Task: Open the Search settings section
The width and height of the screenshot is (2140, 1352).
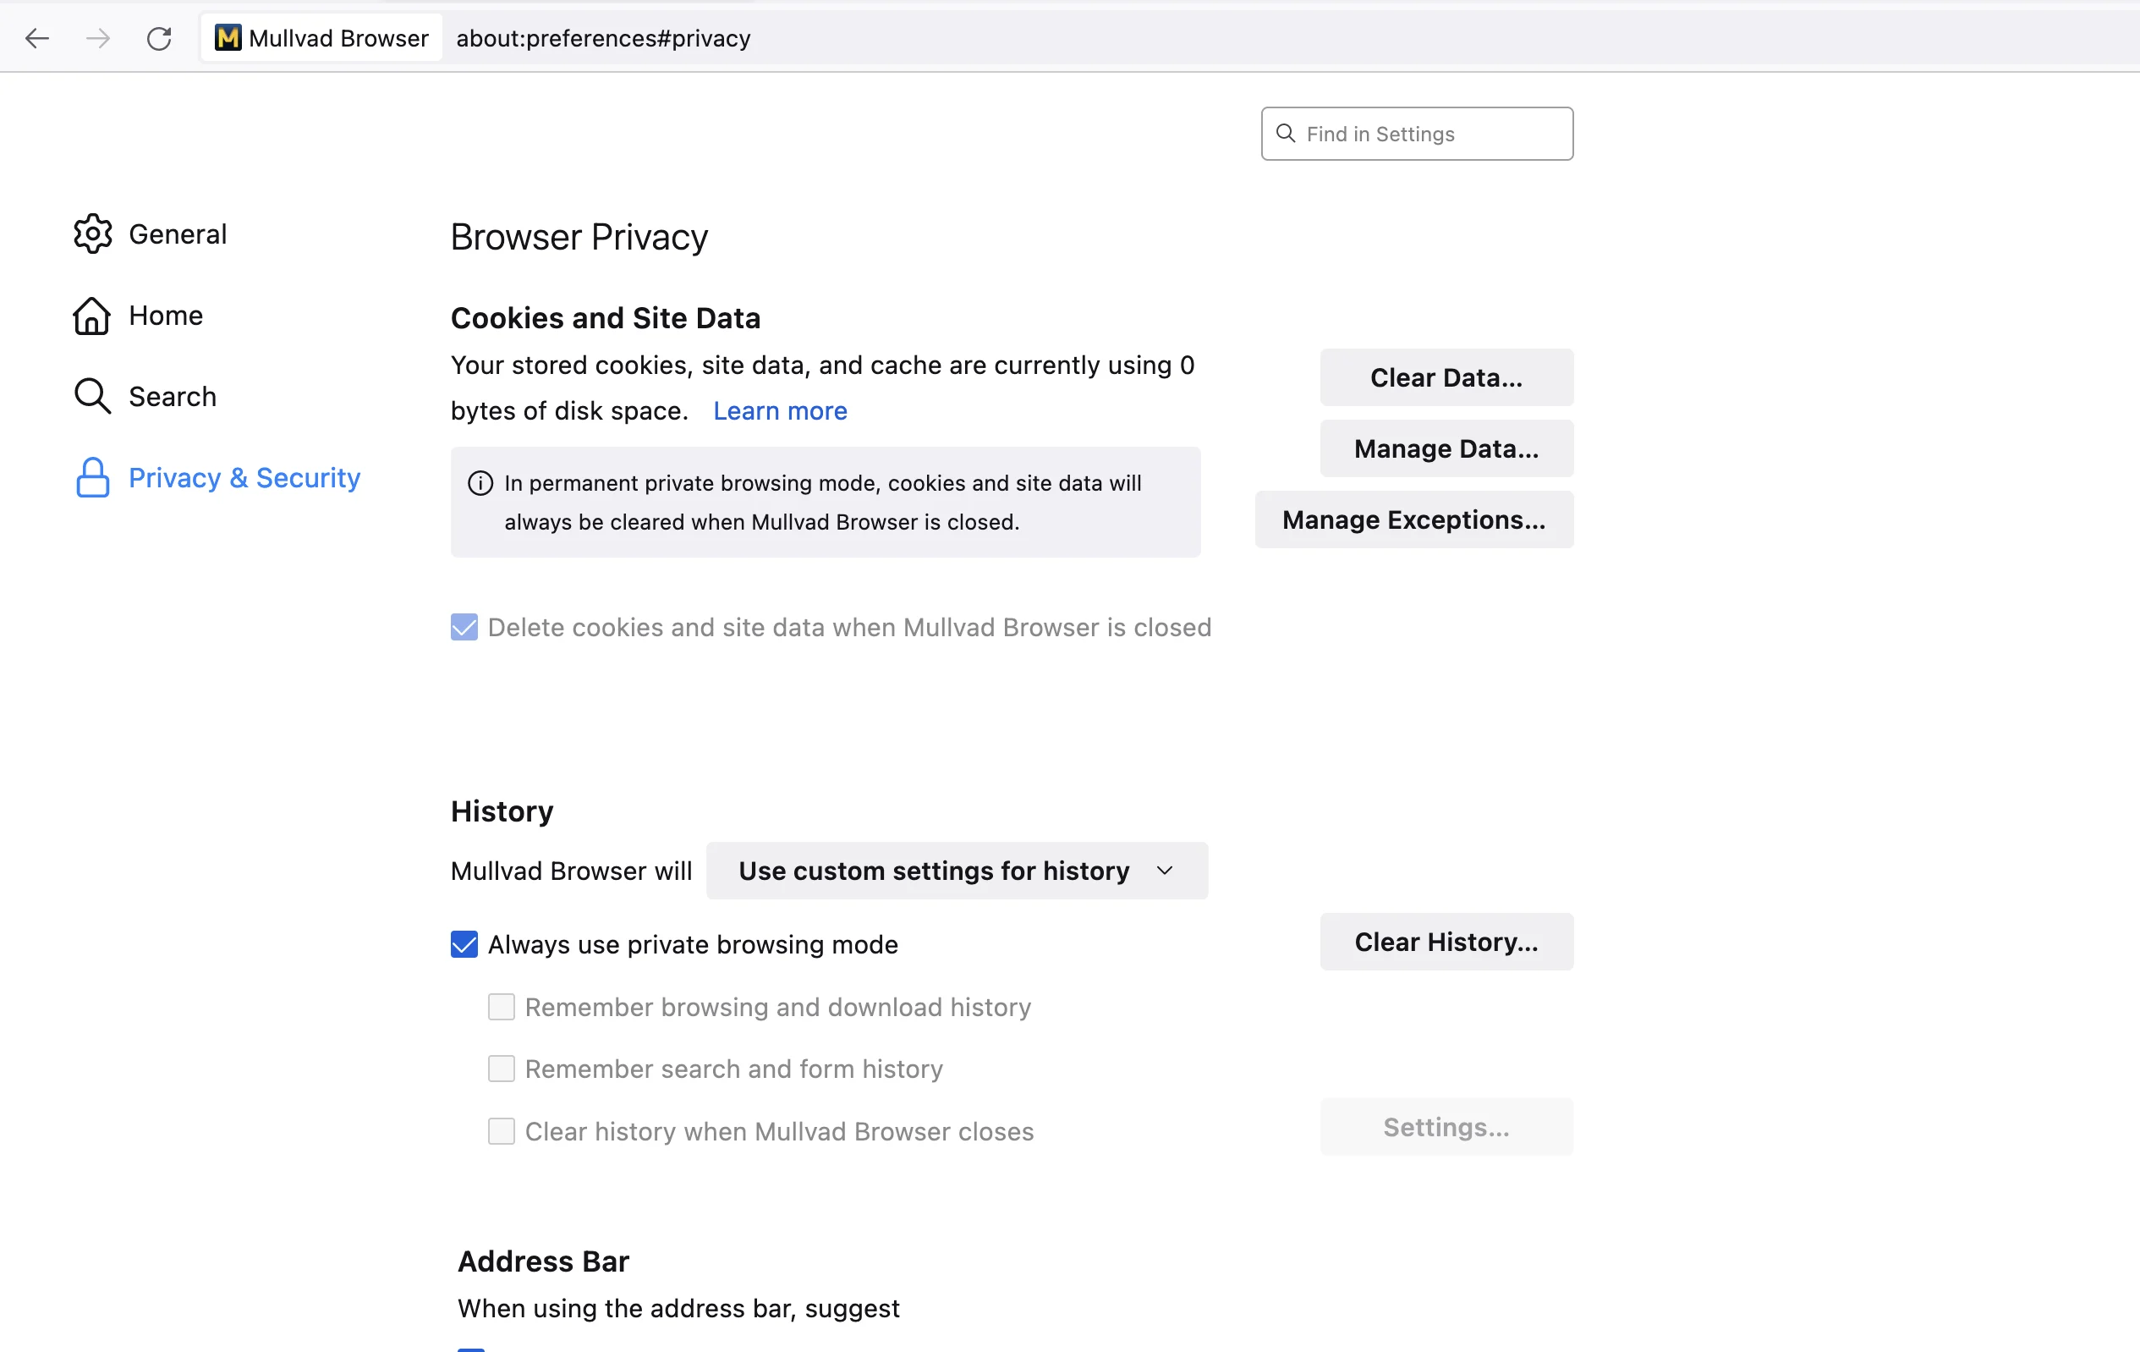Action: tap(145, 397)
